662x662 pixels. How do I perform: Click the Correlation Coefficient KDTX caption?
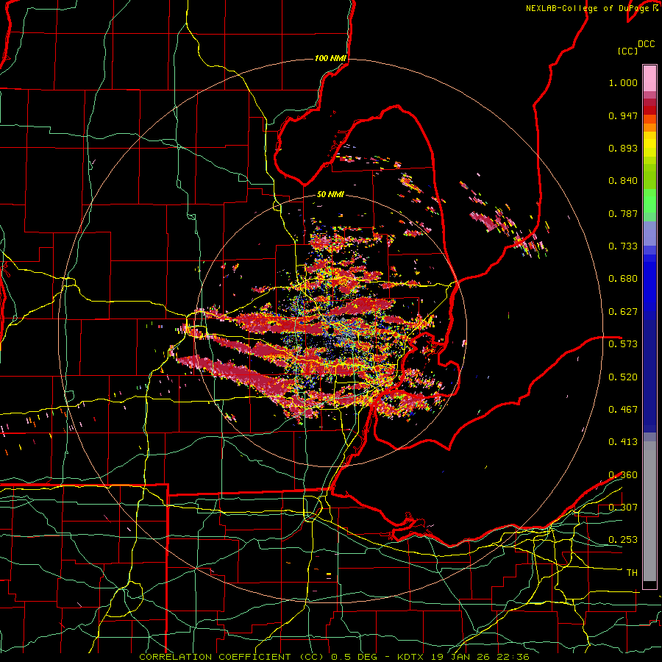click(x=334, y=657)
